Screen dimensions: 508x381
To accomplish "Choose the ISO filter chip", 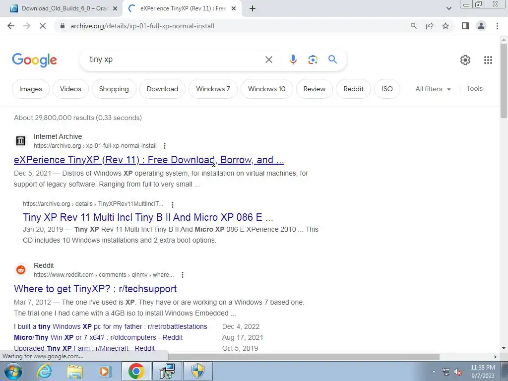I will 387,89.
